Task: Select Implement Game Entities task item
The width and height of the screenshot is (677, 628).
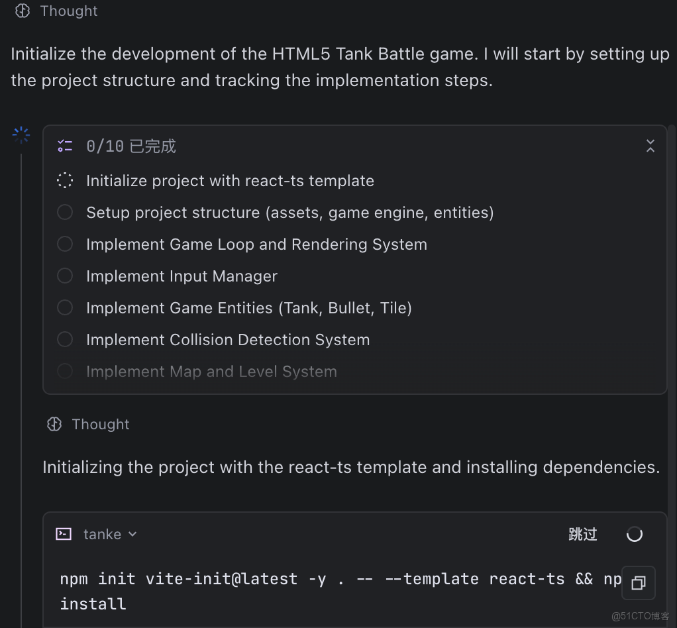Action: pos(248,308)
